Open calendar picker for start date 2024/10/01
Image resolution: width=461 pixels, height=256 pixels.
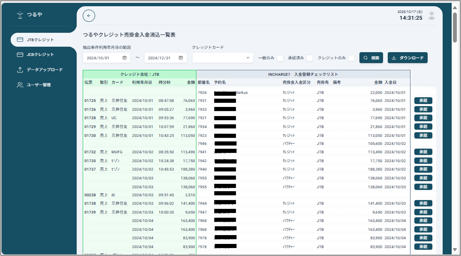[x=124, y=58]
